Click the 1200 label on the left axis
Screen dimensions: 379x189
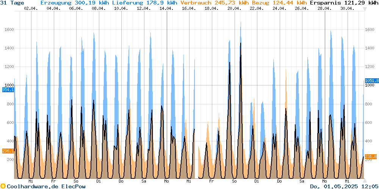pos(9,67)
